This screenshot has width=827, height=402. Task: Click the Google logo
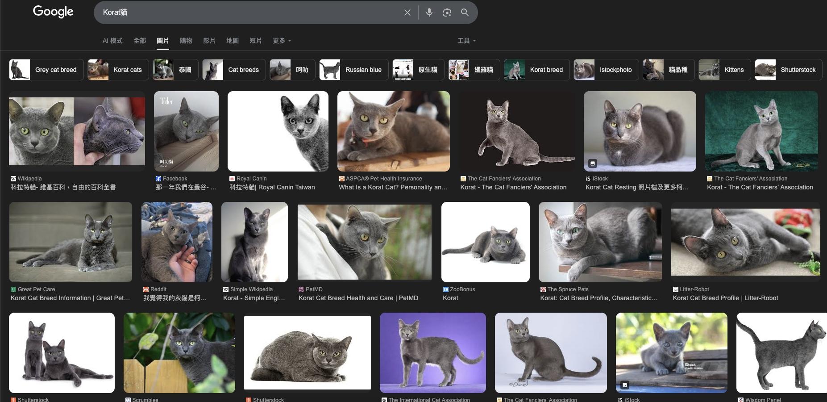pos(53,12)
